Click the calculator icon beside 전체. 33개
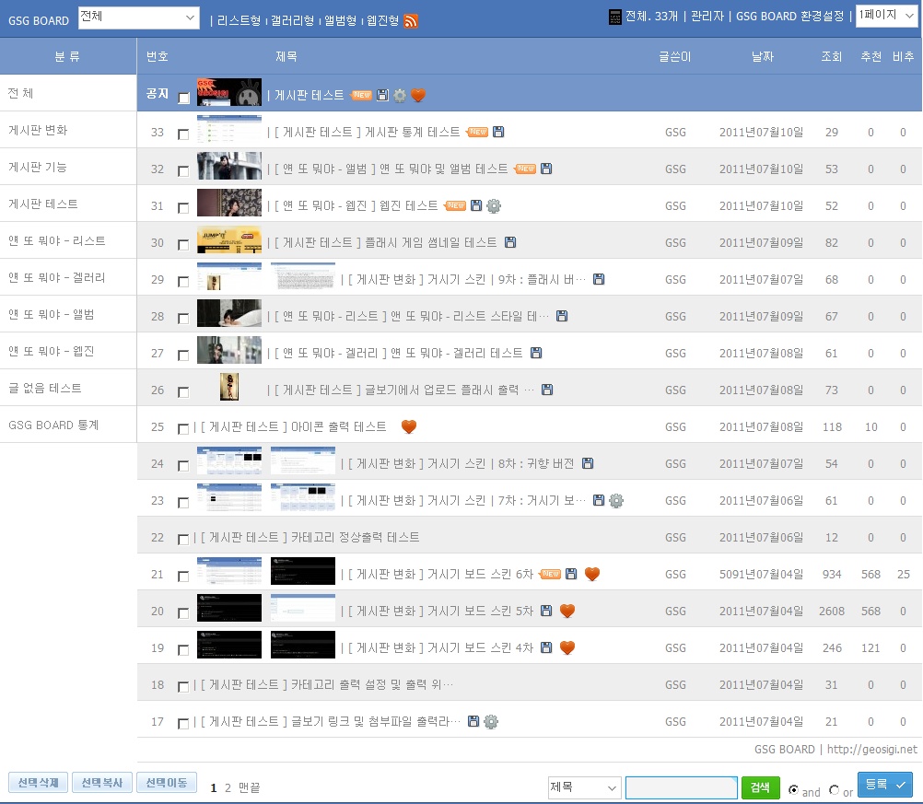Screen dimensions: 923x804 [615, 17]
